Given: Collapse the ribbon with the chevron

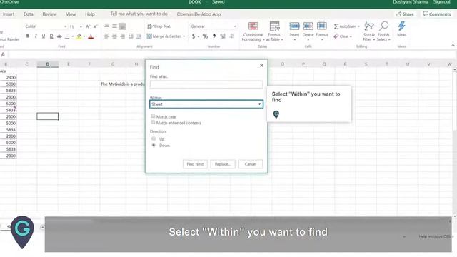Looking at the screenshot, I should tap(453, 45).
